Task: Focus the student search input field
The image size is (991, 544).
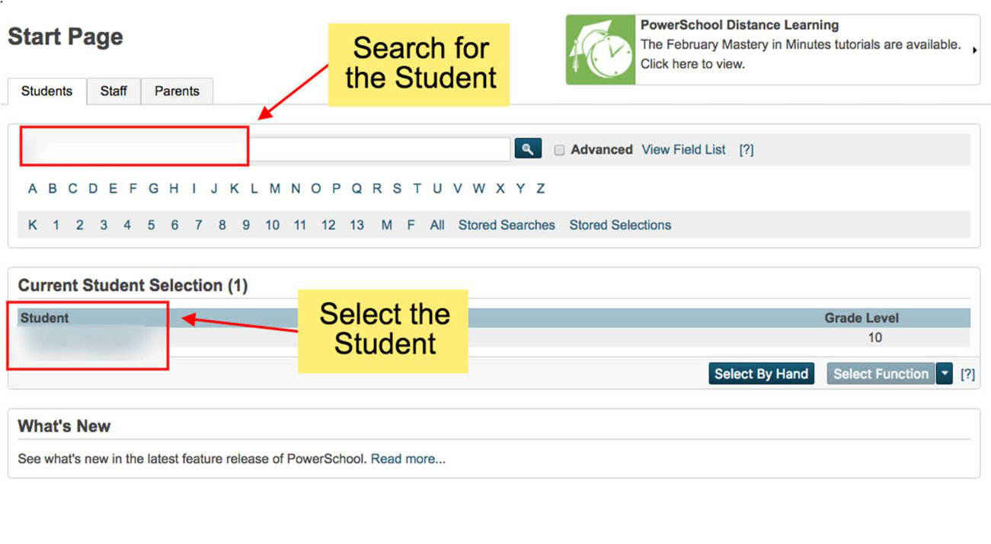Action: 265,149
